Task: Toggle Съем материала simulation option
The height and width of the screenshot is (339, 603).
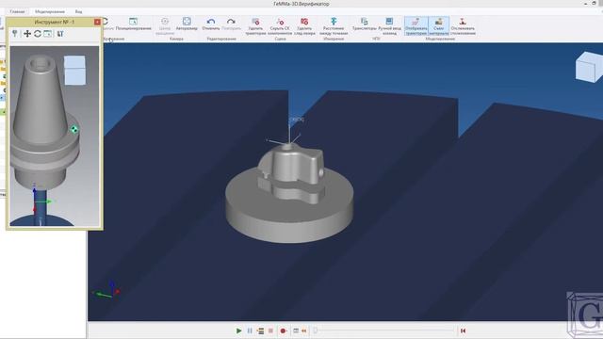Action: (x=438, y=26)
